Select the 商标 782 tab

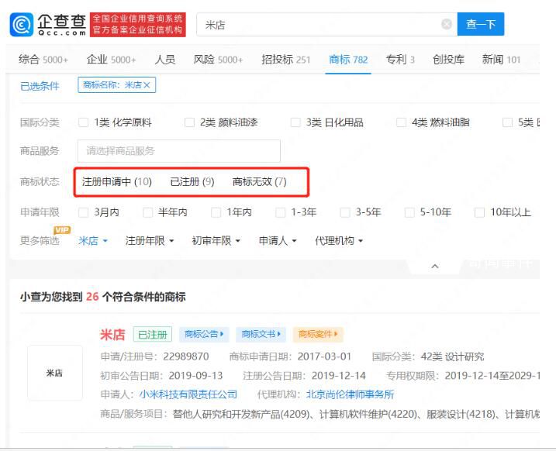(348, 59)
